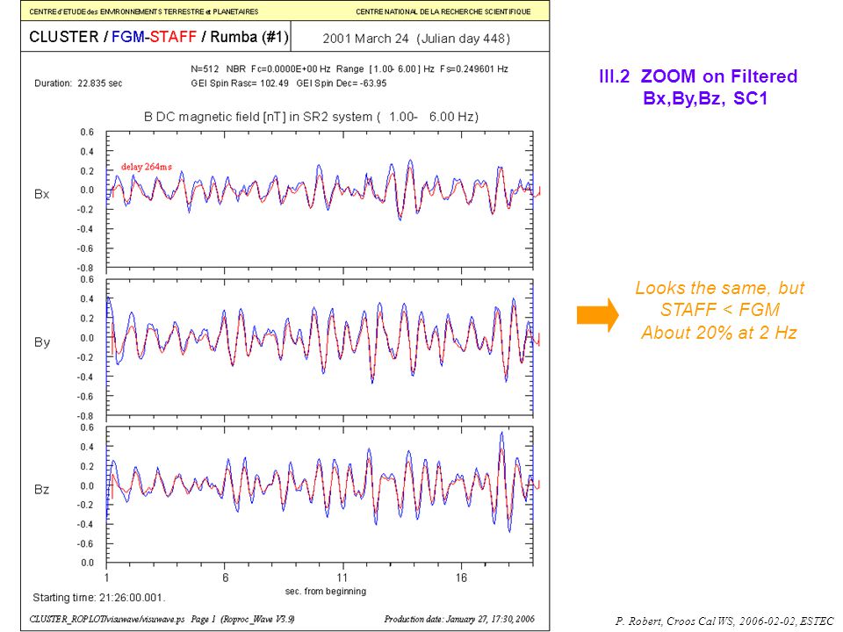Click the 'CLUSTER_ROPLOT/visuwave/visuwave.ps' footer text
Screen dimensions: 843x632
click(x=107, y=619)
